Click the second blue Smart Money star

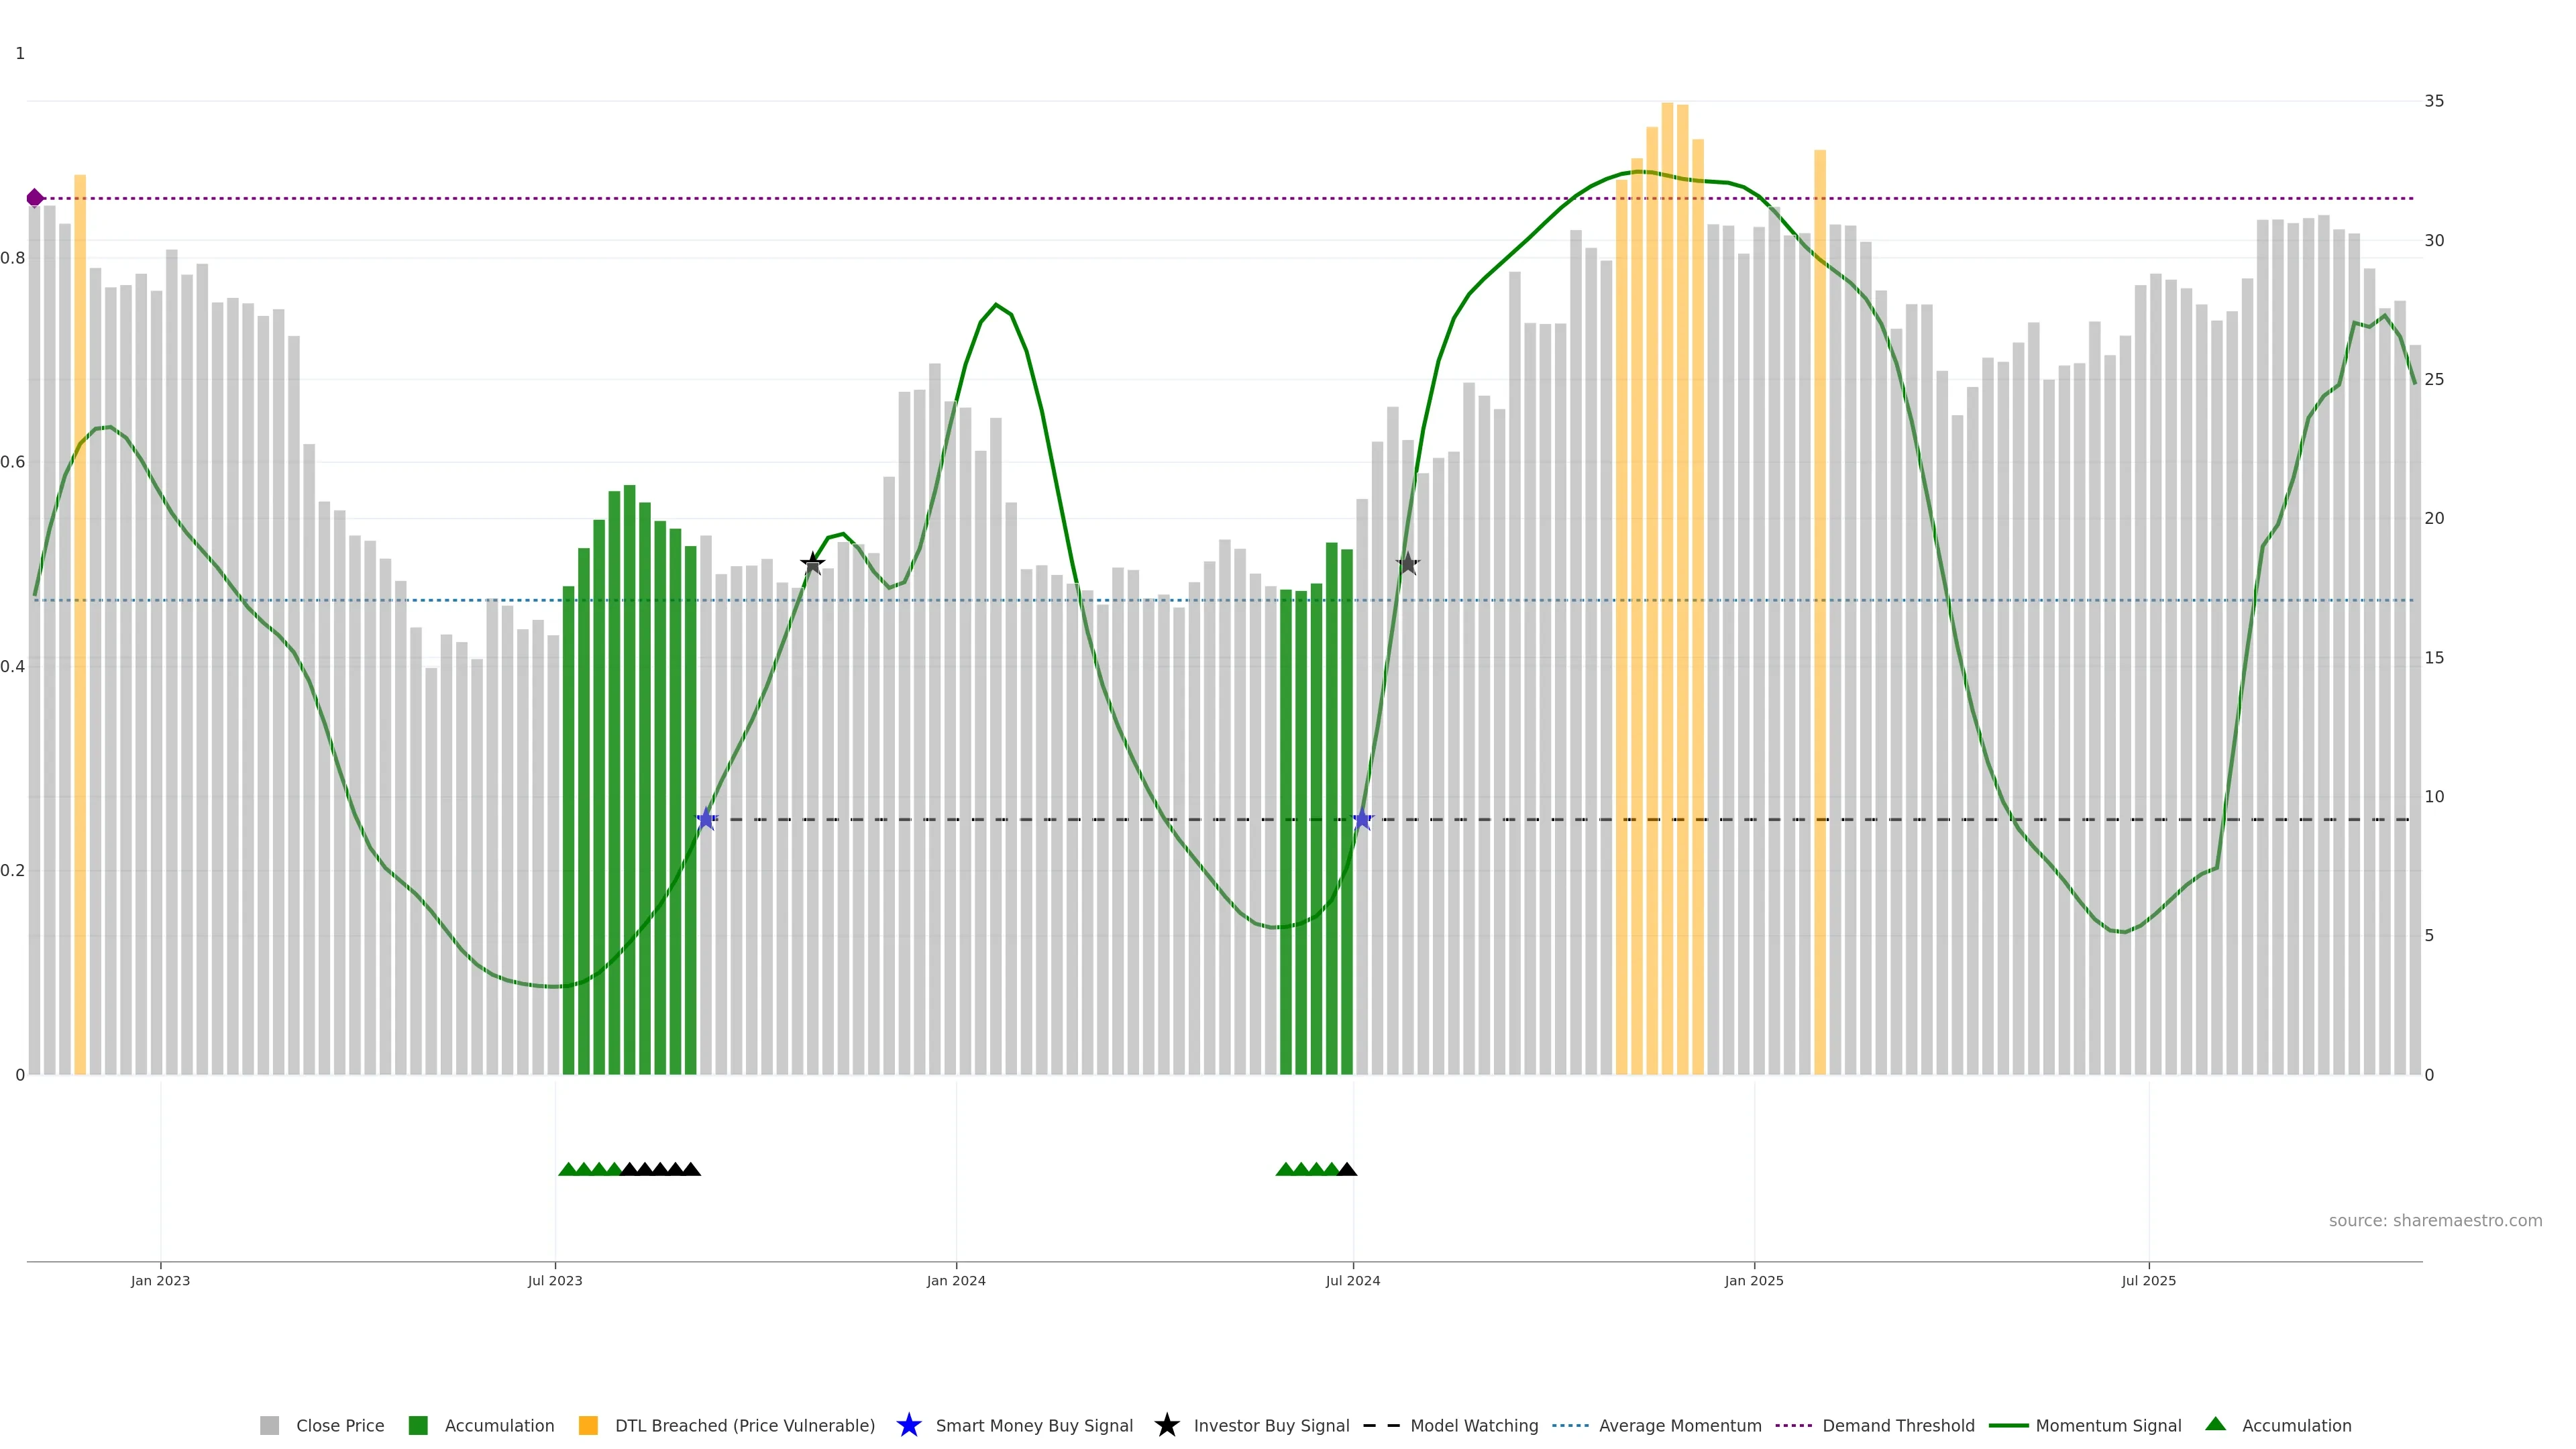point(1362,819)
